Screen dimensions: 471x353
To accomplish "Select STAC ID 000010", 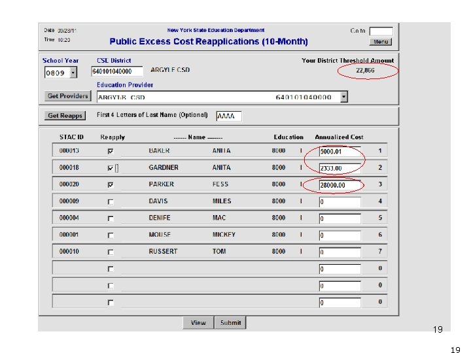I will [x=69, y=252].
